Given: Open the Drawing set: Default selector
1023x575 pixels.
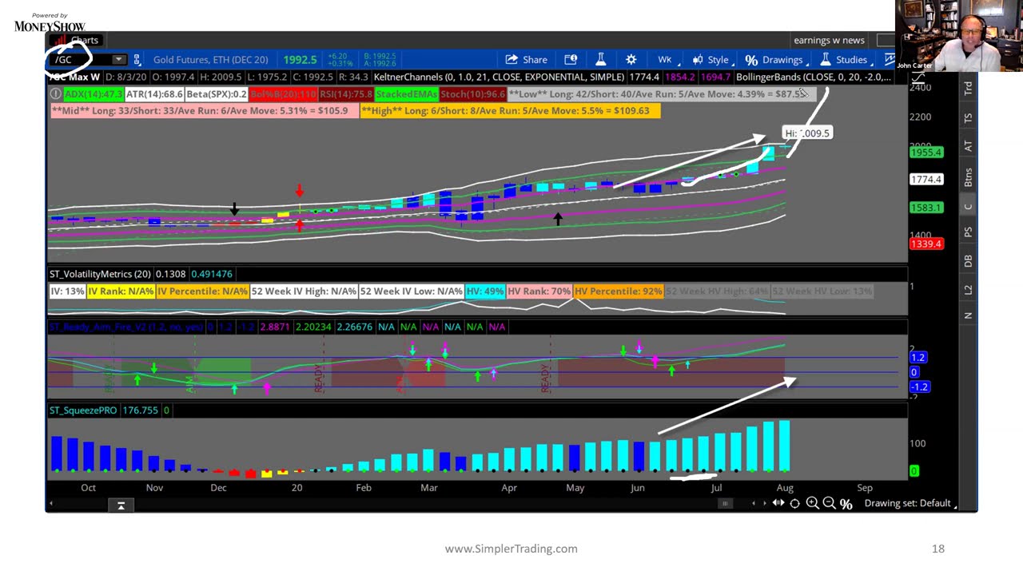Looking at the screenshot, I should click(910, 503).
